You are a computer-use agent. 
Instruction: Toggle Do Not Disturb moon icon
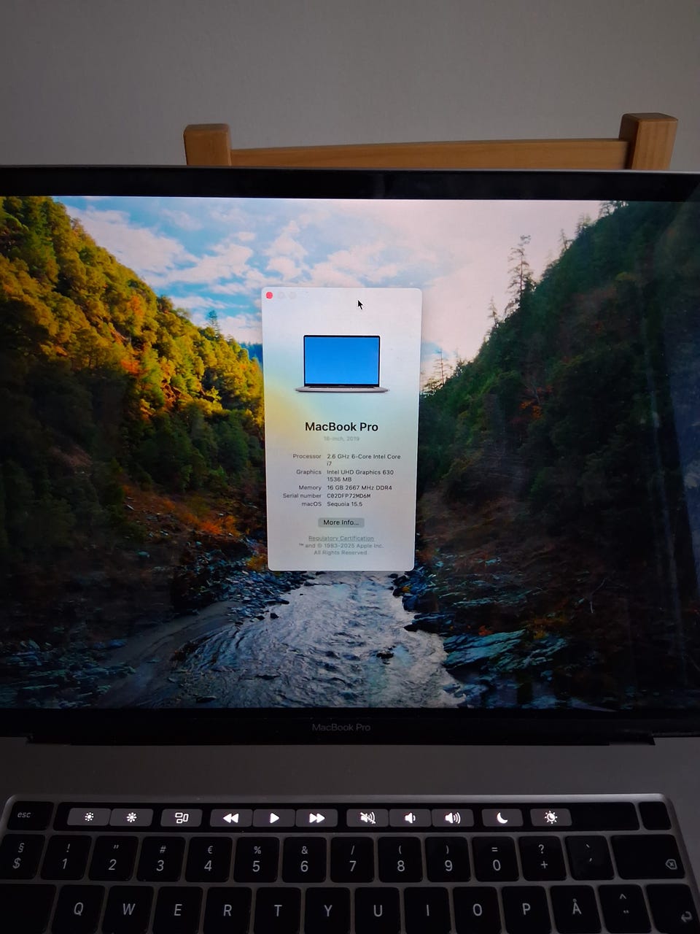(502, 818)
